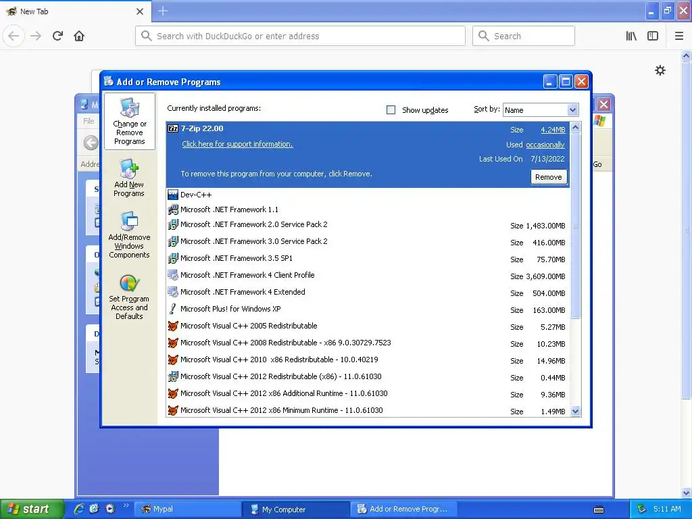Launch Windows Media Player from quick launch
692x519 pixels.
(x=110, y=509)
